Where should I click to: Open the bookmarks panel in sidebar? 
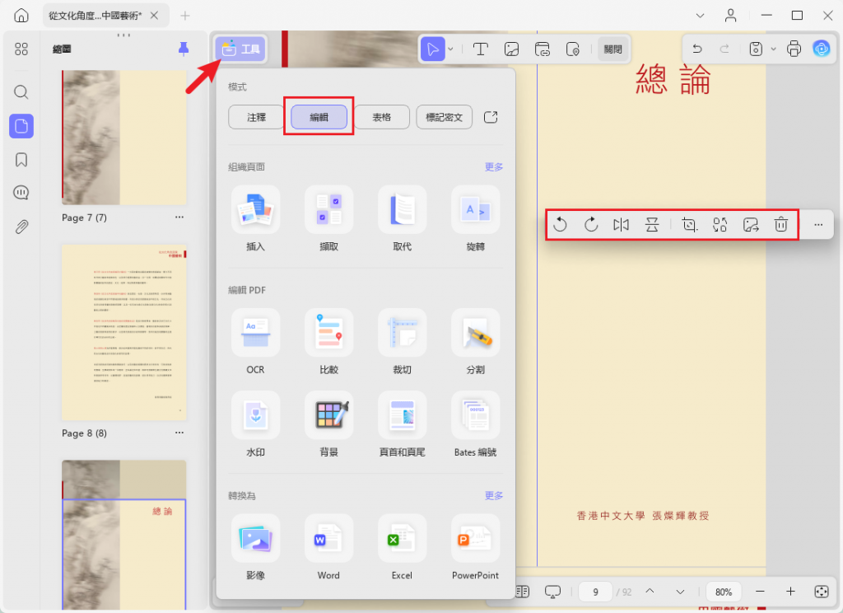(x=21, y=160)
